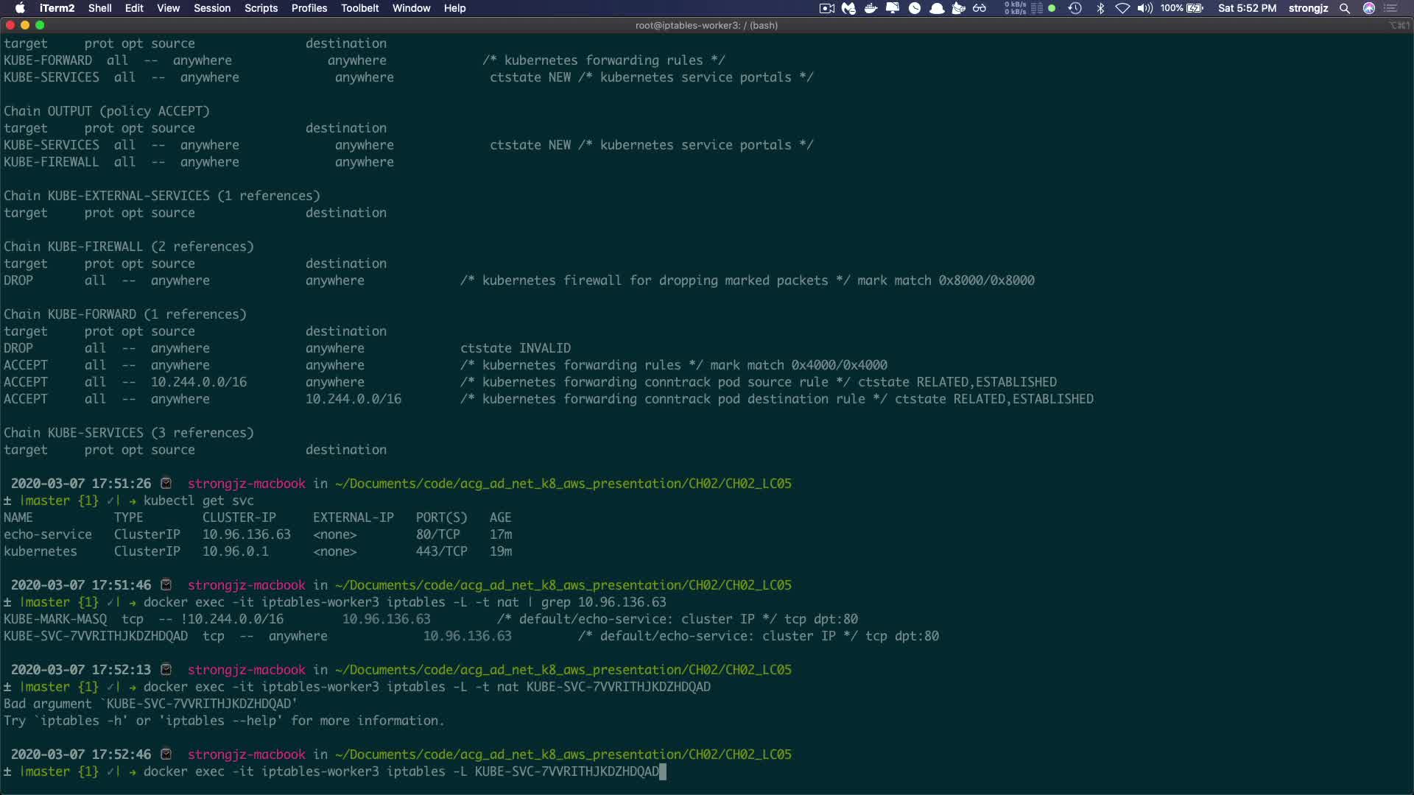Click the command line at the cursor

coord(663,771)
